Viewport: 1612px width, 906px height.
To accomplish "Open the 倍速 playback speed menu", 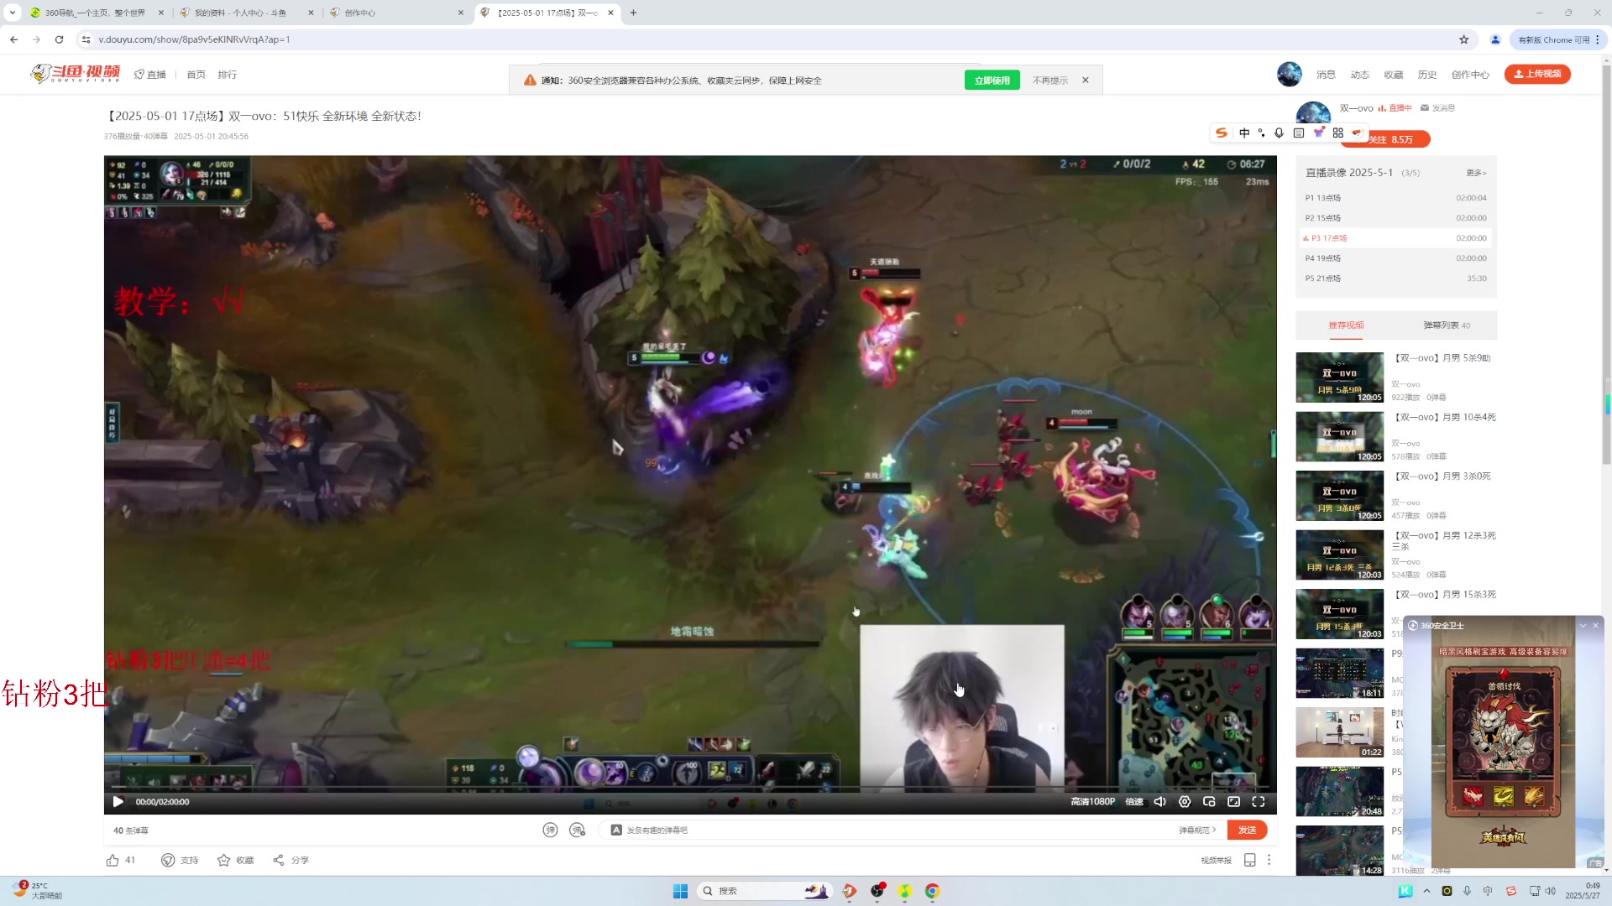I will tap(1134, 802).
